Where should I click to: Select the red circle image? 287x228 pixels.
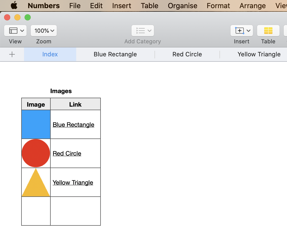(x=36, y=153)
